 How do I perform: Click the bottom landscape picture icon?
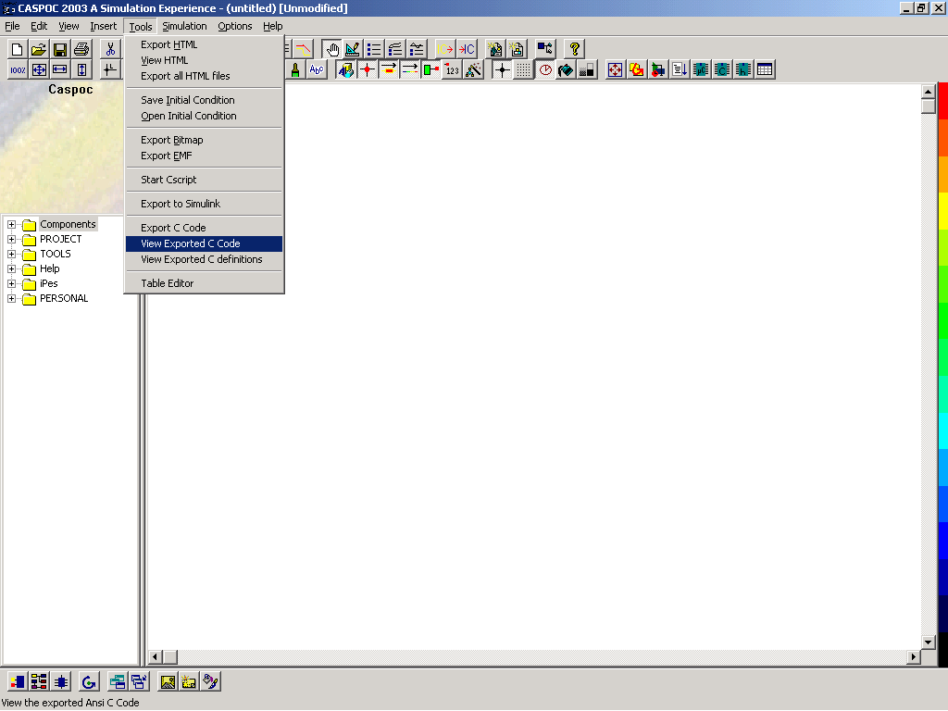point(168,682)
